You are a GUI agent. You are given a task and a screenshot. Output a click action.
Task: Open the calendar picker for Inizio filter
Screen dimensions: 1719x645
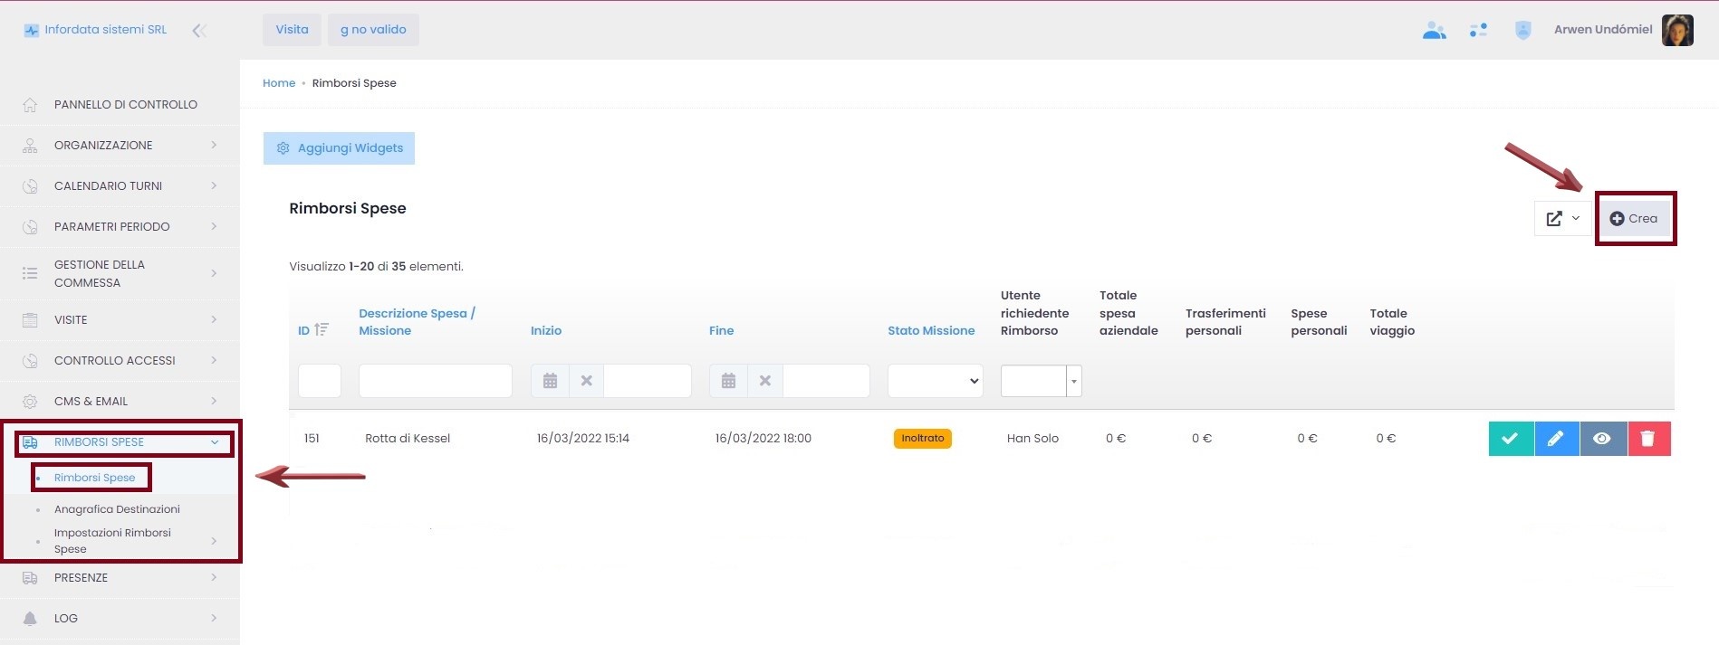pos(550,381)
